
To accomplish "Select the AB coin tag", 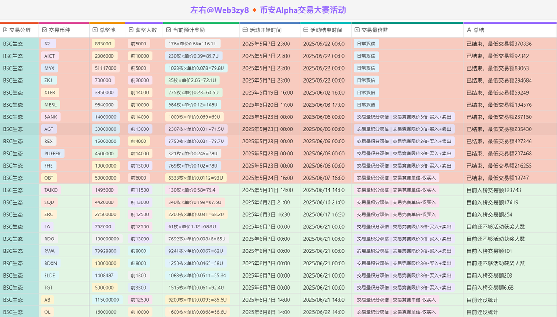I will [47, 300].
